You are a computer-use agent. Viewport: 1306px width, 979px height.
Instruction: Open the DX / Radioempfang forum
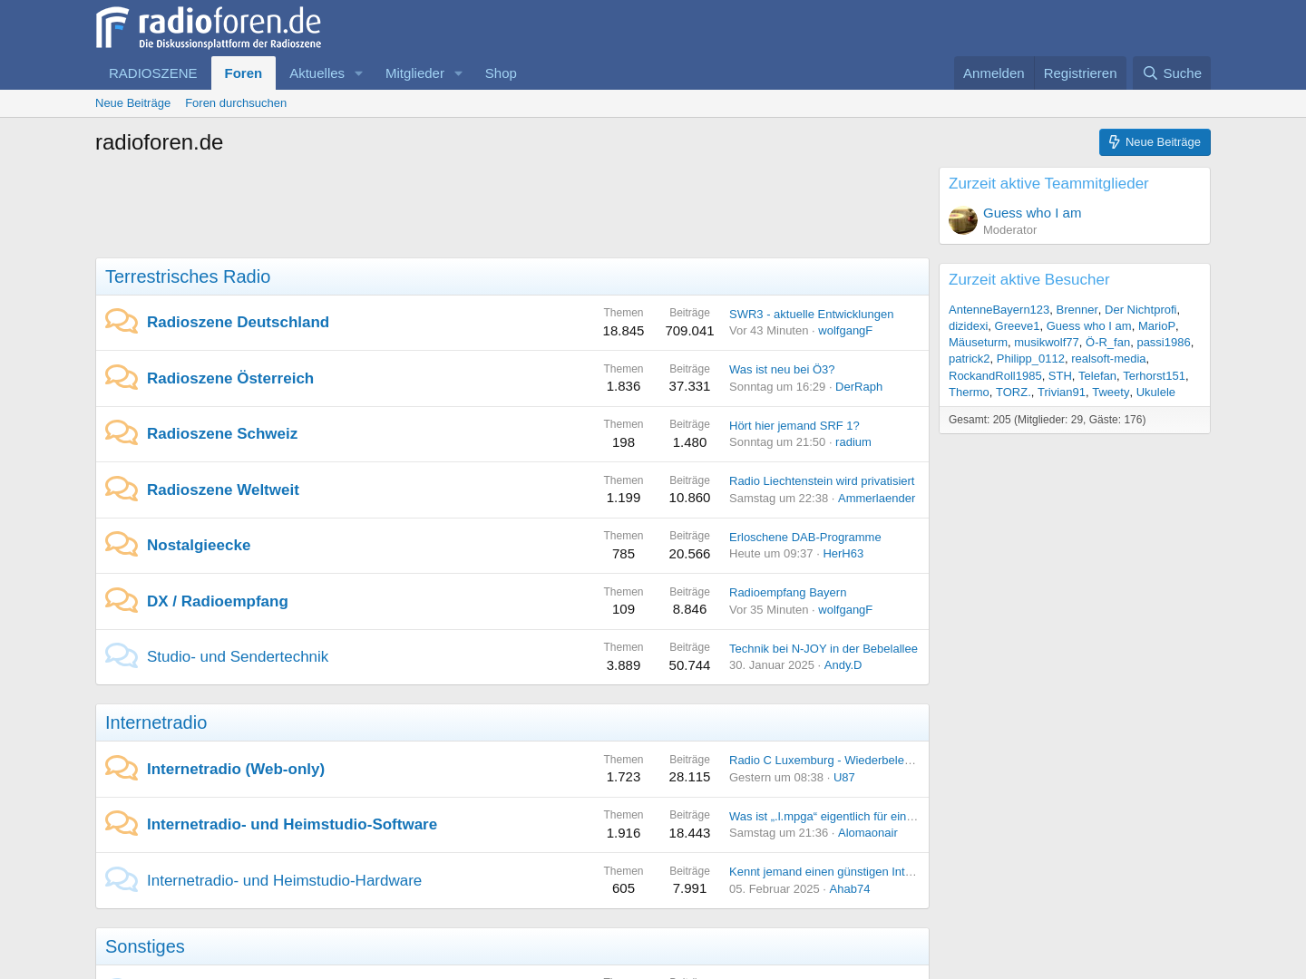pyautogui.click(x=218, y=601)
